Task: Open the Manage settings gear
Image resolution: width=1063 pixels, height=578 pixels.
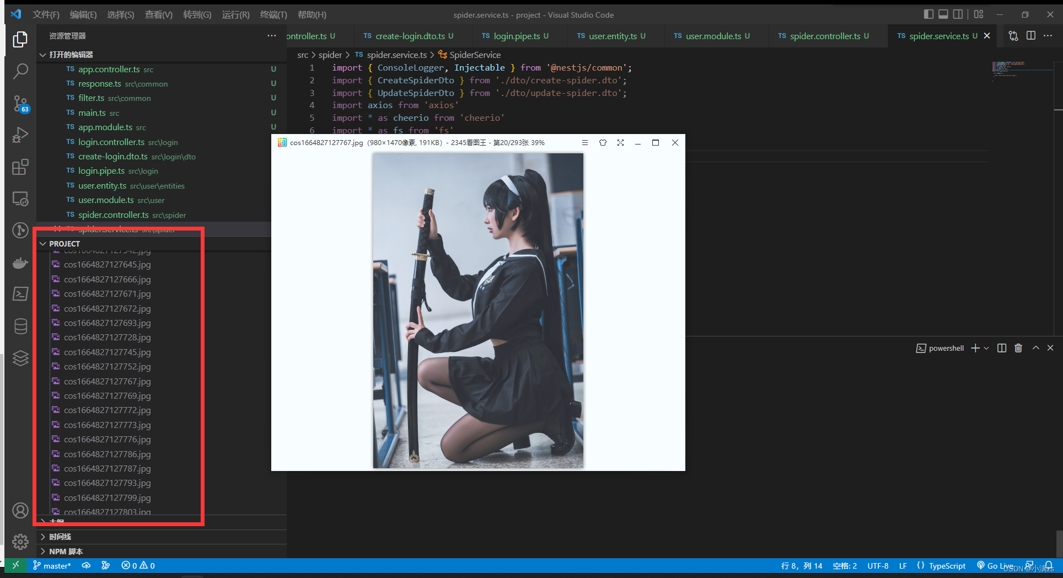Action: click(20, 542)
